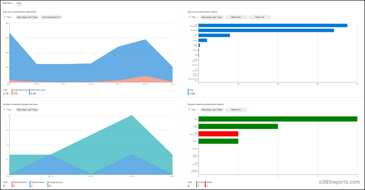Click filter funnel icon in password changes and resets panel

(x=5, y=109)
